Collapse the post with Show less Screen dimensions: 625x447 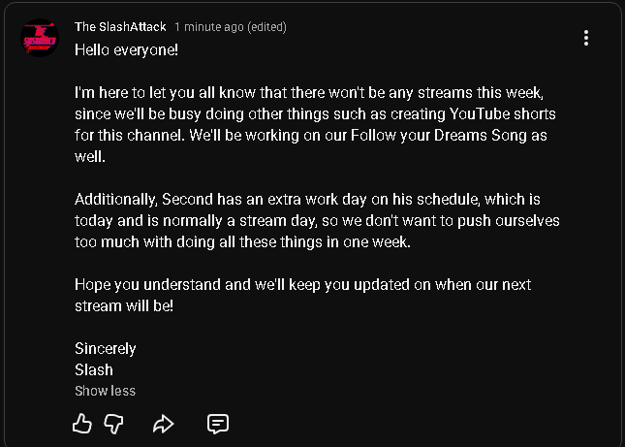click(x=105, y=391)
